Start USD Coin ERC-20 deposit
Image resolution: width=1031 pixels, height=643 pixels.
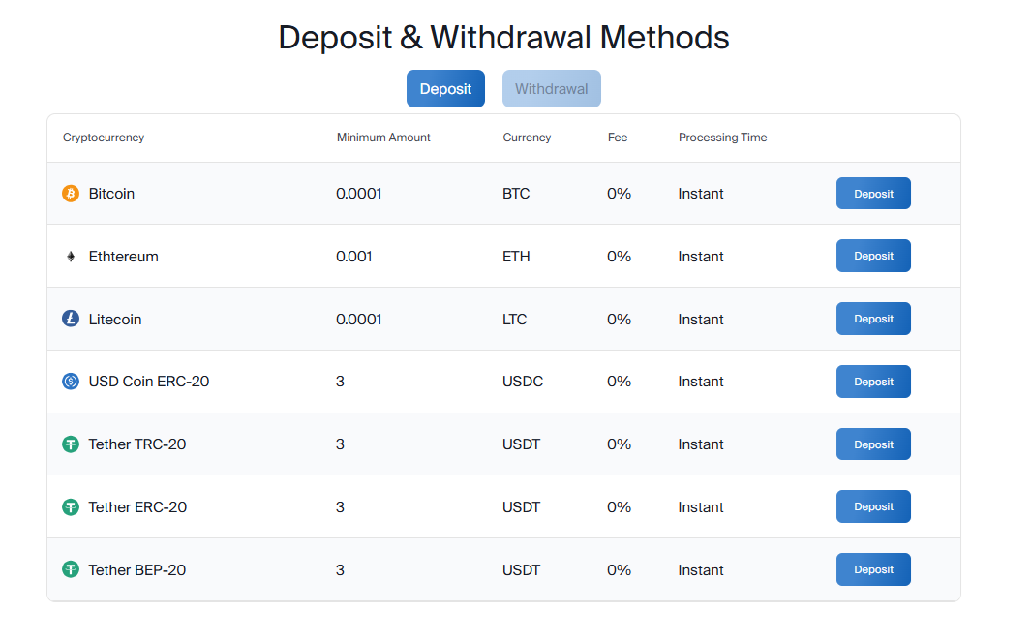click(873, 382)
